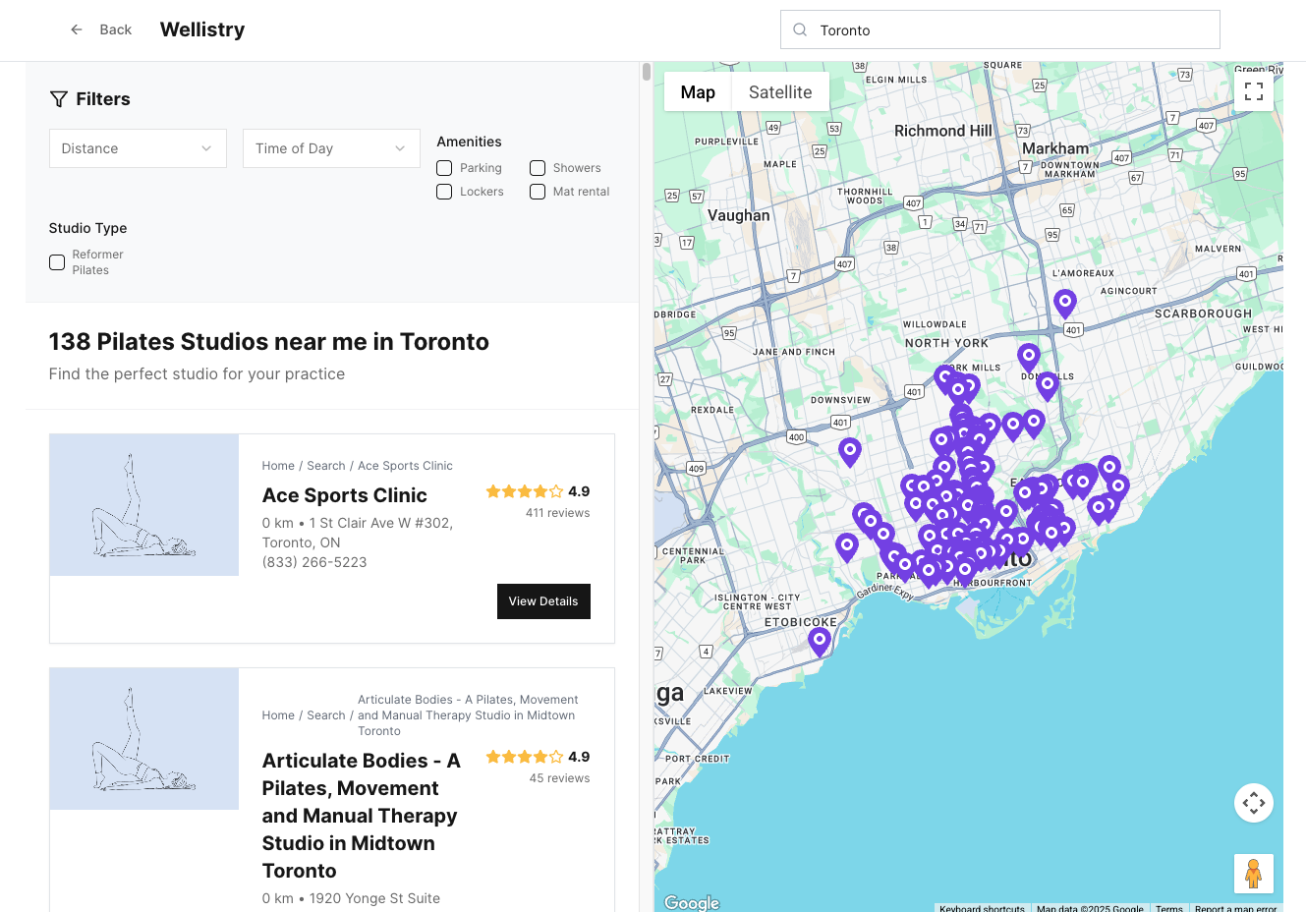The width and height of the screenshot is (1306, 912).
Task: Switch to the Map view tab
Action: tap(698, 92)
